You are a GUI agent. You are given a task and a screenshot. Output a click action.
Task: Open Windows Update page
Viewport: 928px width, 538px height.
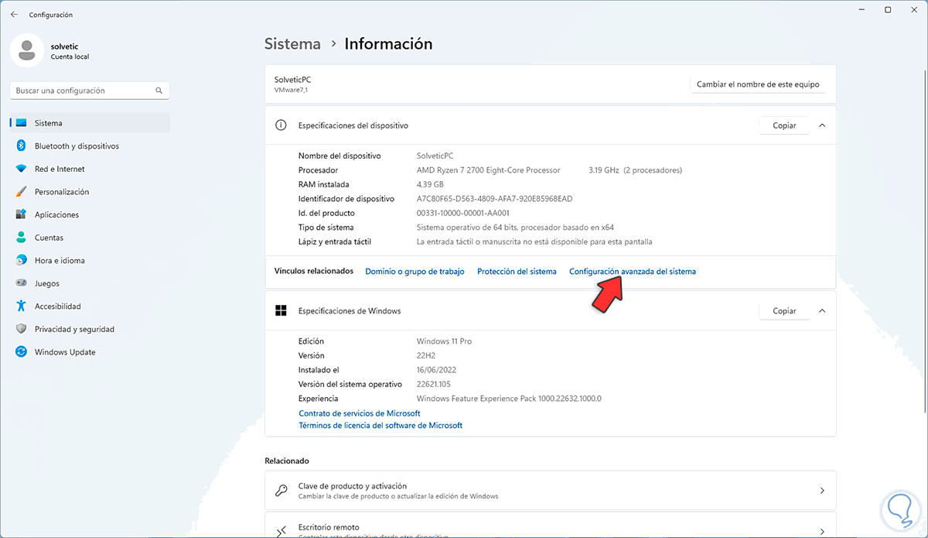point(90,352)
